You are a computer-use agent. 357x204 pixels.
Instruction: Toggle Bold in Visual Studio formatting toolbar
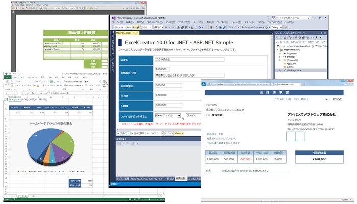pos(166,27)
